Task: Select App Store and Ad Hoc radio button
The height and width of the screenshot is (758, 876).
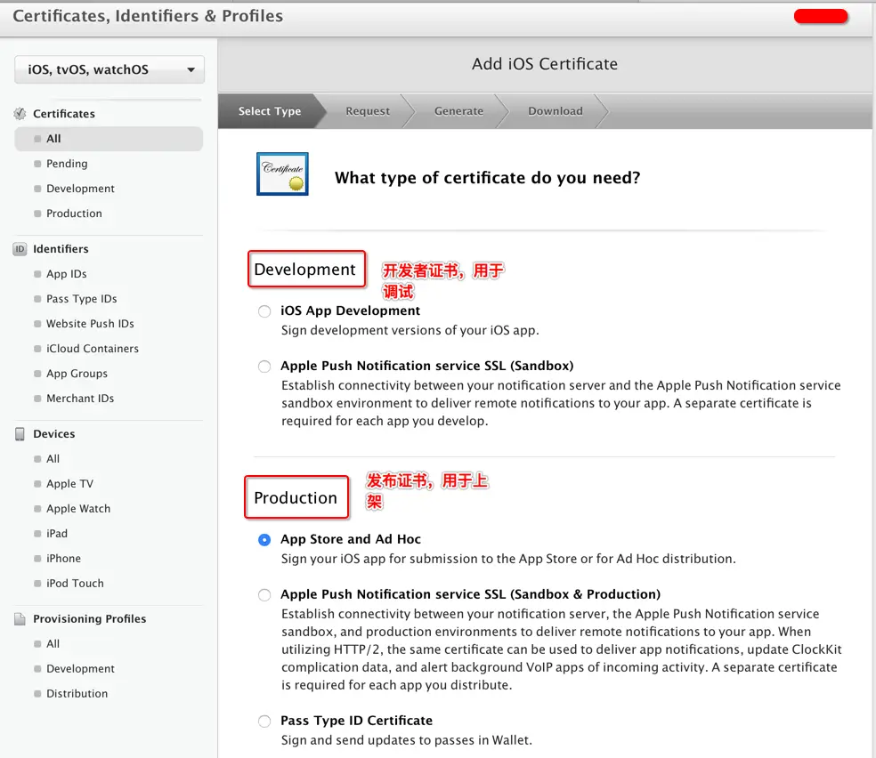Action: point(264,540)
